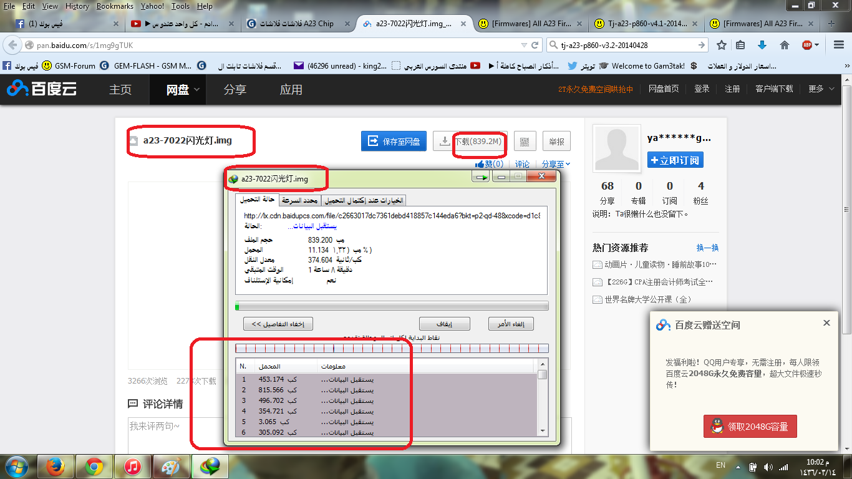Open the bookmarks list icon in Firefox toolbar

pos(740,45)
